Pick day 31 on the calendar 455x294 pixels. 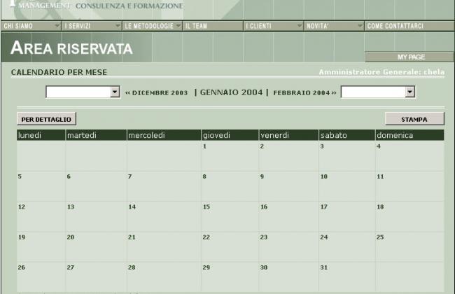(323, 267)
